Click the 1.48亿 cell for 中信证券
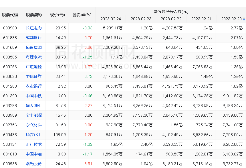 click(x=207, y=76)
